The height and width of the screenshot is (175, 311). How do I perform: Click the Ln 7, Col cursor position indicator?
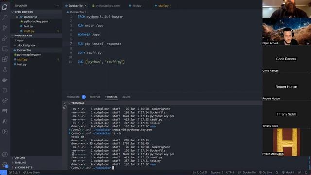[x=200, y=172]
